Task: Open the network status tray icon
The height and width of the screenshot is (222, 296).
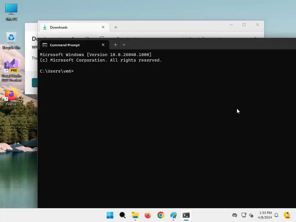Action: tap(244, 215)
